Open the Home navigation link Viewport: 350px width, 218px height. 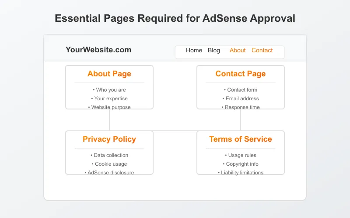click(x=194, y=51)
